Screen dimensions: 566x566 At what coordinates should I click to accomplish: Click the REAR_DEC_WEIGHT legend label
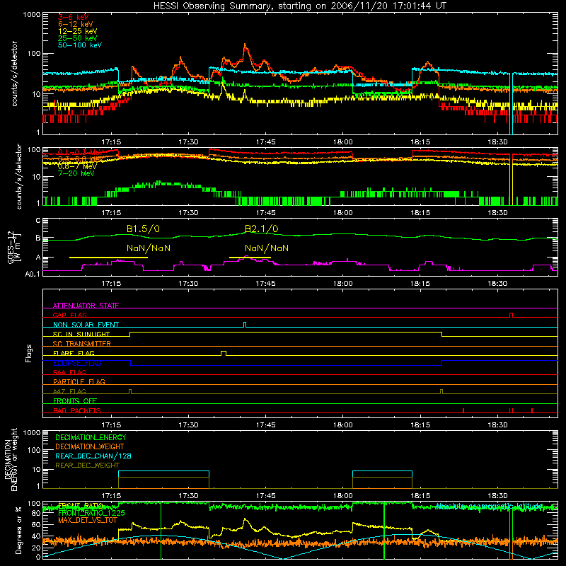87,466
